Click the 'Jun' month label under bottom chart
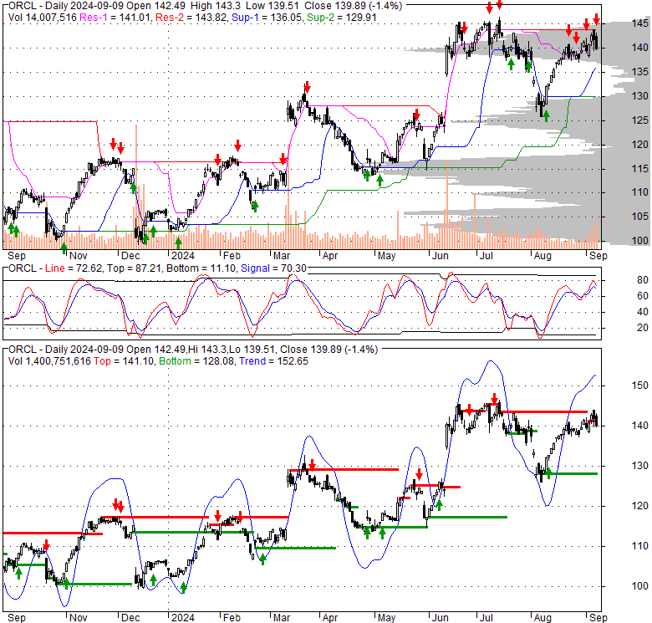This screenshot has height=623, width=652. pyautogui.click(x=440, y=618)
